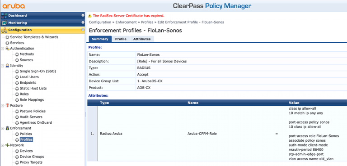347x166 pixels.
Task: Click the Aruba logo
Action: tap(14, 6)
